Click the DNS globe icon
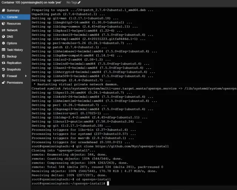This screenshot has width=237, height=190. click(3, 37)
